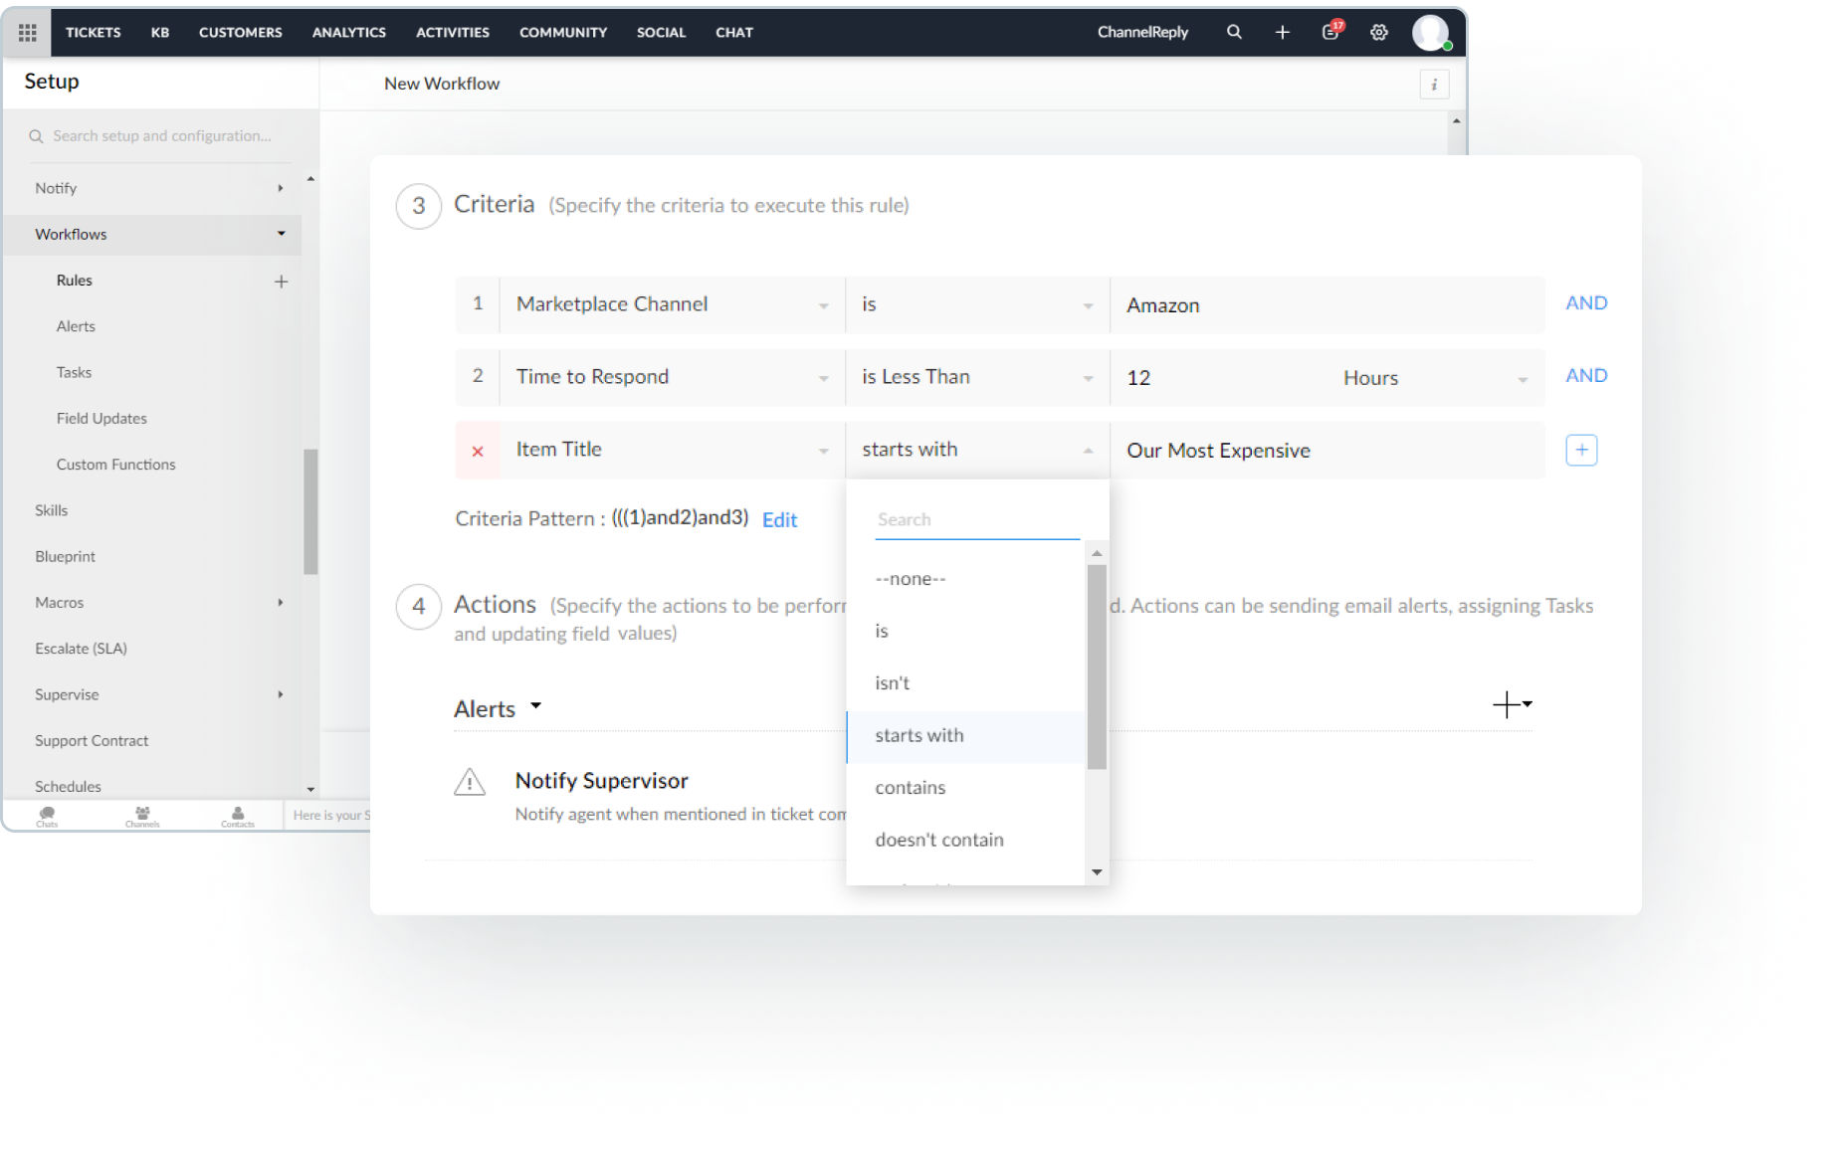Screen dimensions: 1836x1149
Task: Click the AND connector after row 2
Action: [1586, 376]
